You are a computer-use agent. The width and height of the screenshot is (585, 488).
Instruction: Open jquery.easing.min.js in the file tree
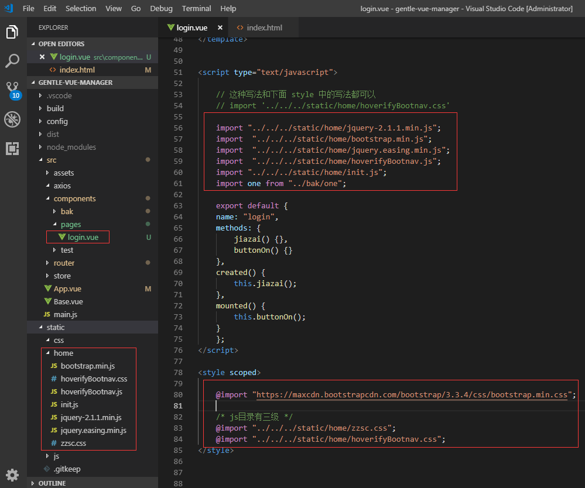[x=93, y=430]
